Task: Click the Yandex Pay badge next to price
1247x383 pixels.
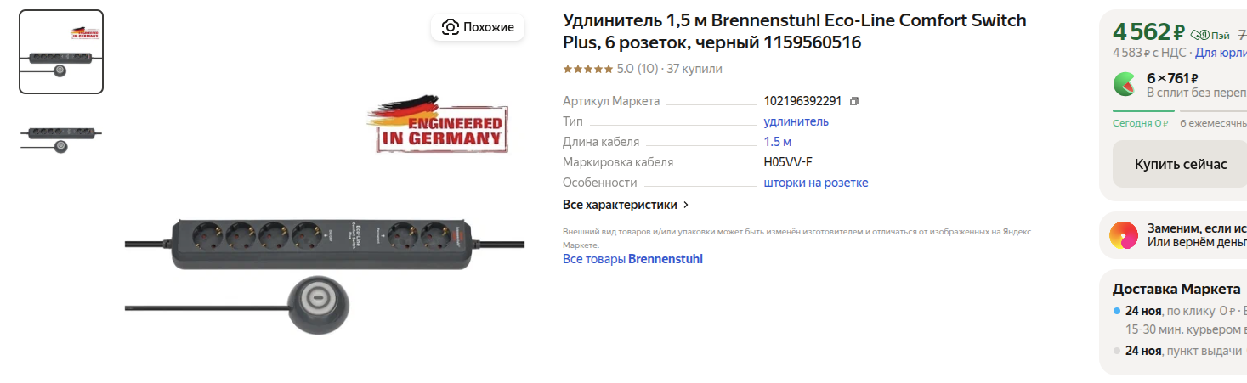Action: point(1209,35)
